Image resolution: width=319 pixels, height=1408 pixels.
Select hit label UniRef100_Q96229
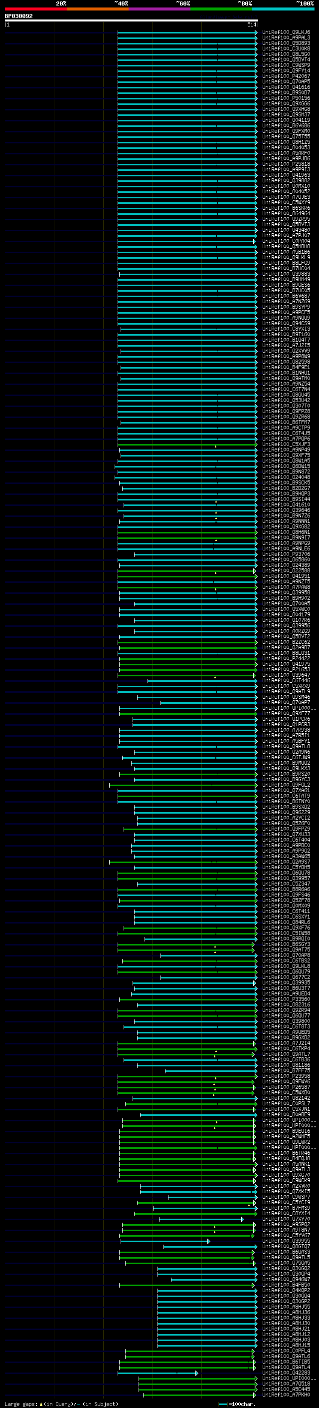pyautogui.click(x=286, y=812)
